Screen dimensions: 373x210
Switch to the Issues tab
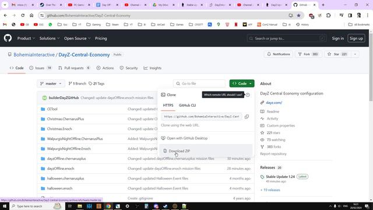[40, 68]
